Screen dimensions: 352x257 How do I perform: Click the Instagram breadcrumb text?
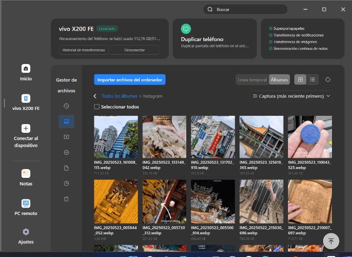tap(153, 96)
